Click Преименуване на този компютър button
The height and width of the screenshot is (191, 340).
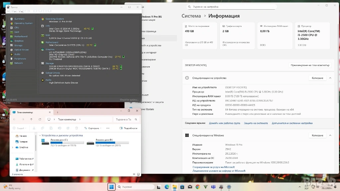310,65
